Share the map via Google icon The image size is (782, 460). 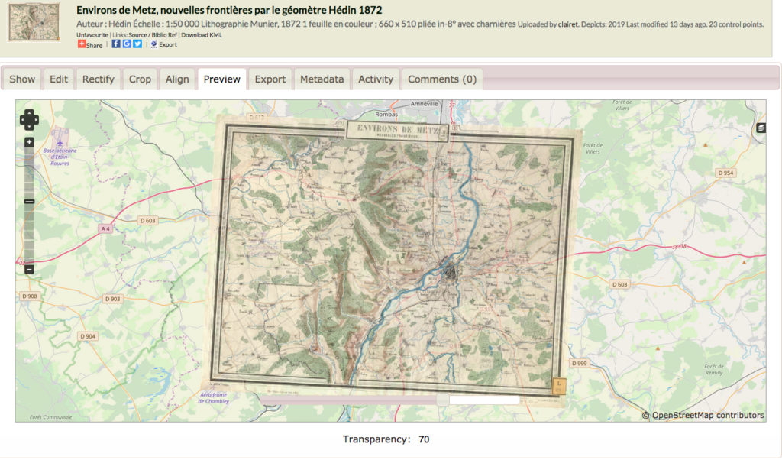pyautogui.click(x=127, y=44)
